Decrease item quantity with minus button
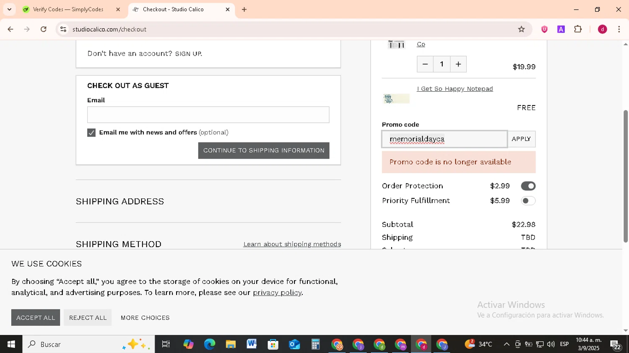Screen dimensions: 629x353 click(x=425, y=64)
